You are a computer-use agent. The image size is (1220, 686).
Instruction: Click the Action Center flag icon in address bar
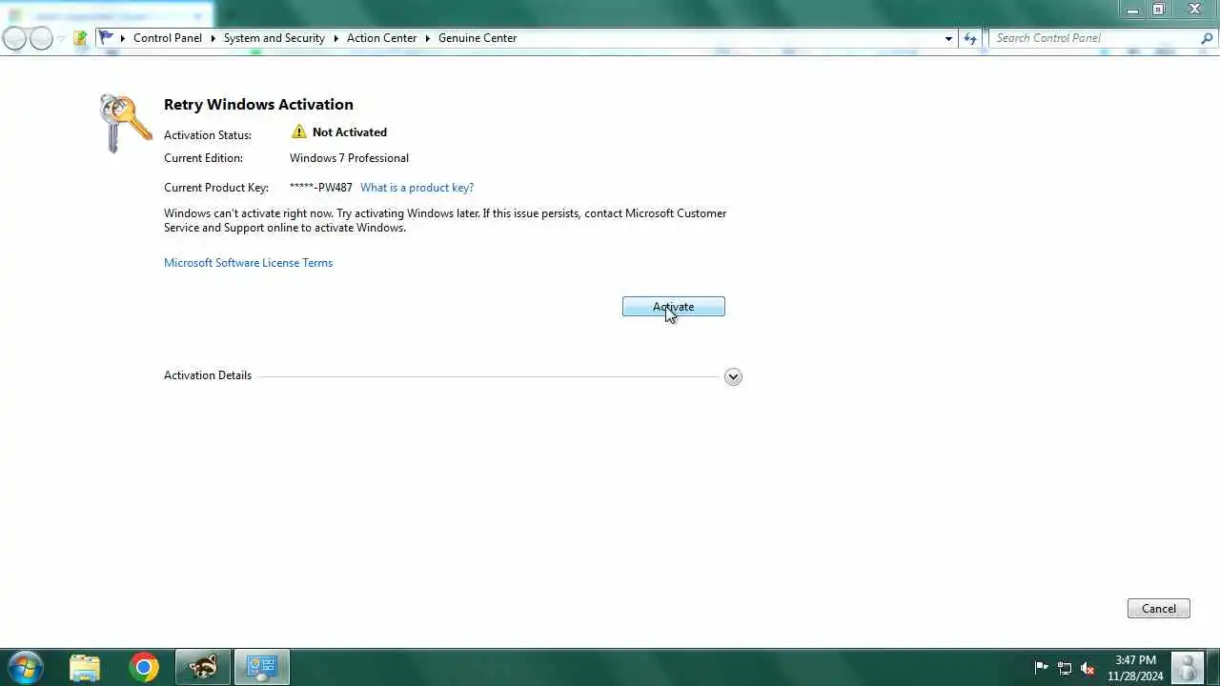point(106,38)
